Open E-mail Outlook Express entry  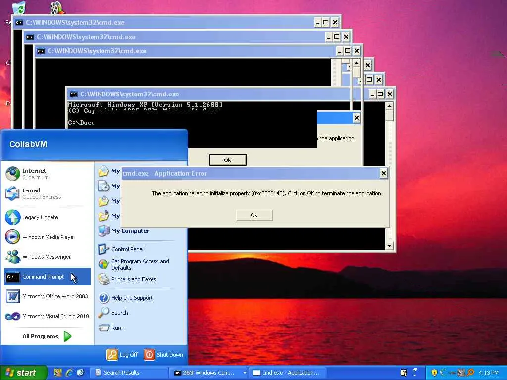click(47, 193)
